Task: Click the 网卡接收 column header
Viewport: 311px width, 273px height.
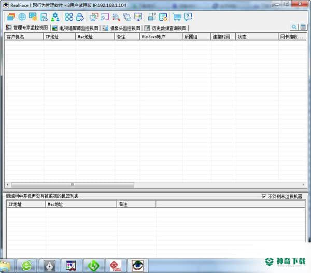Action: click(292, 37)
